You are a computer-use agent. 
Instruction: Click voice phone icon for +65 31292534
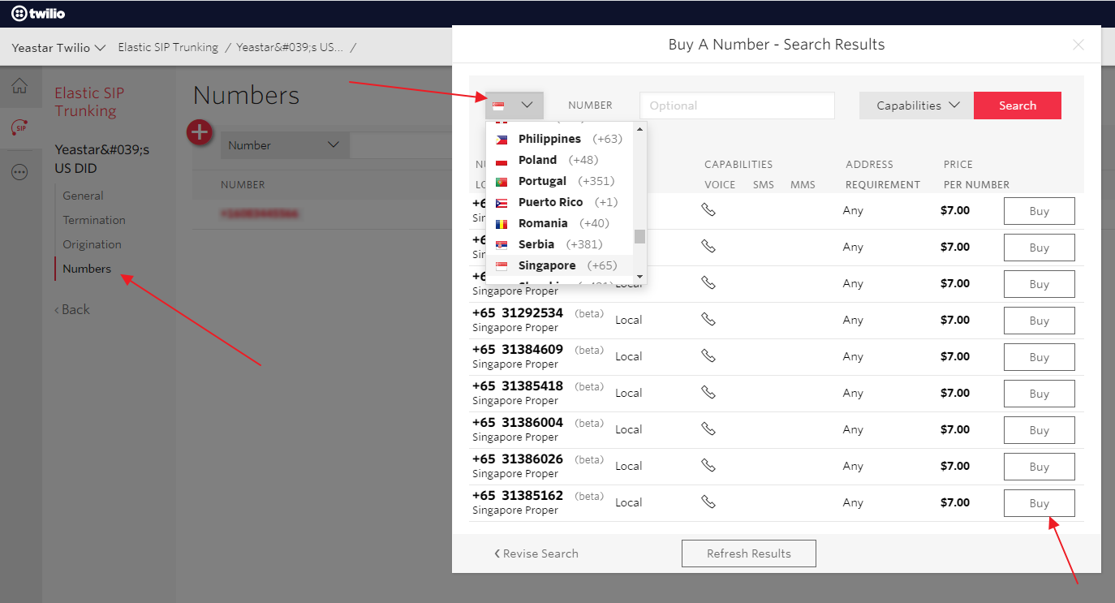click(708, 320)
